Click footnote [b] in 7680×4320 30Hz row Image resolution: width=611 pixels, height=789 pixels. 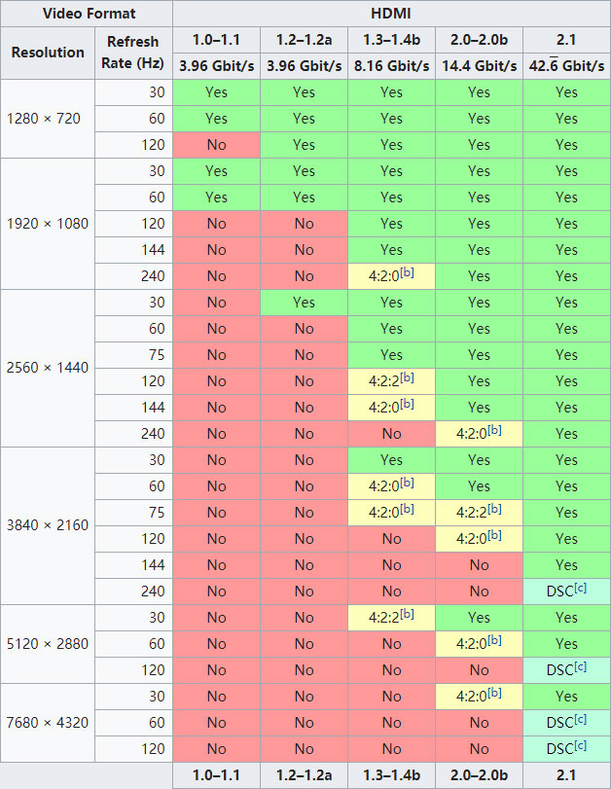(495, 693)
